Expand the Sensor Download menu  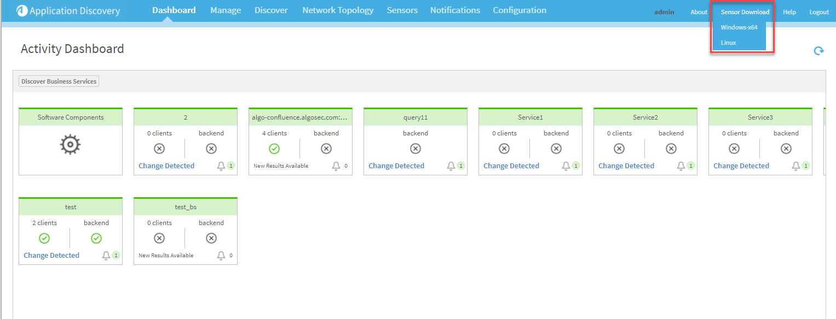(745, 12)
